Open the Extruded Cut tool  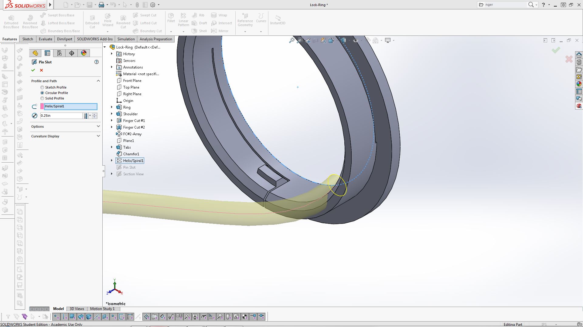(x=92, y=22)
